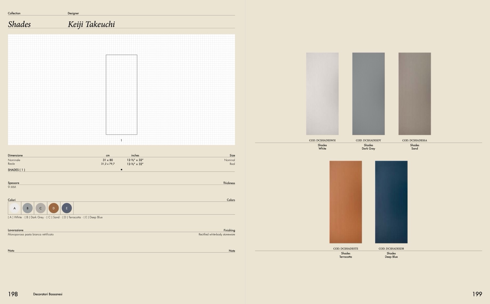Open the Shades White tile image
The width and height of the screenshot is (490, 304).
coord(322,94)
